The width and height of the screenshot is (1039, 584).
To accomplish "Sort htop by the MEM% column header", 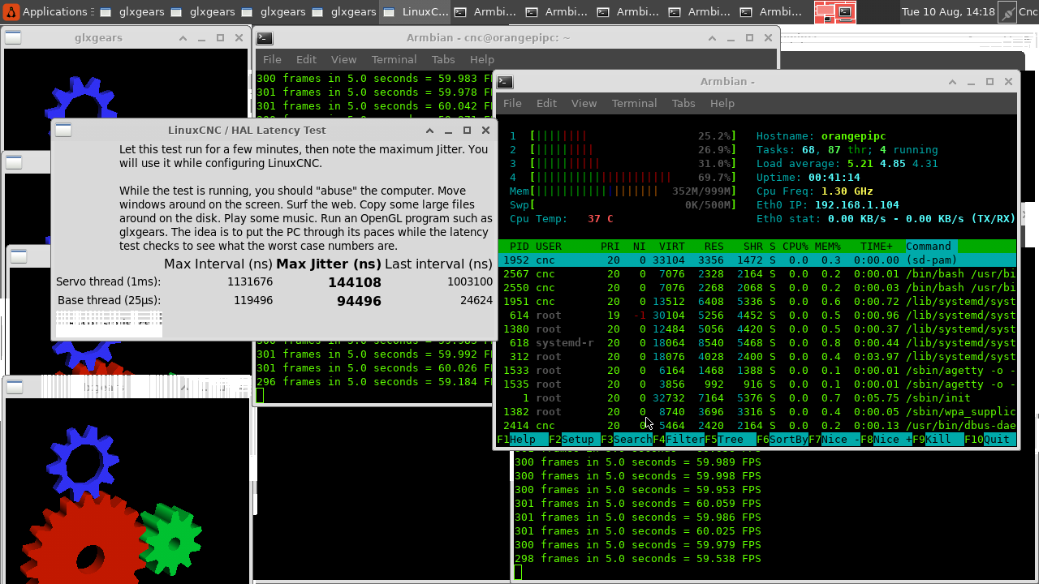I will [x=828, y=246].
